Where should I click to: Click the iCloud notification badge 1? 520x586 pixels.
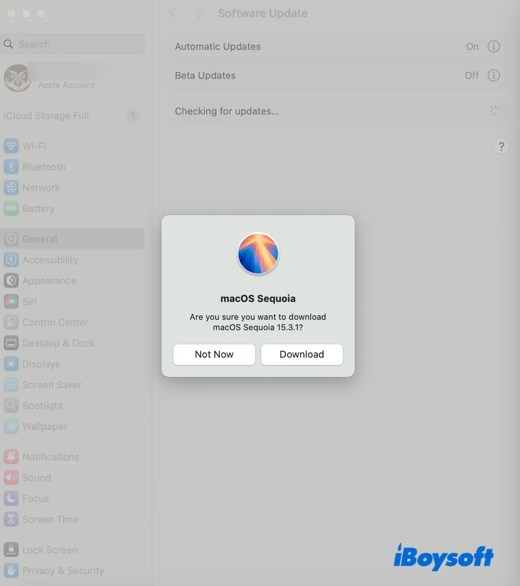tap(133, 116)
